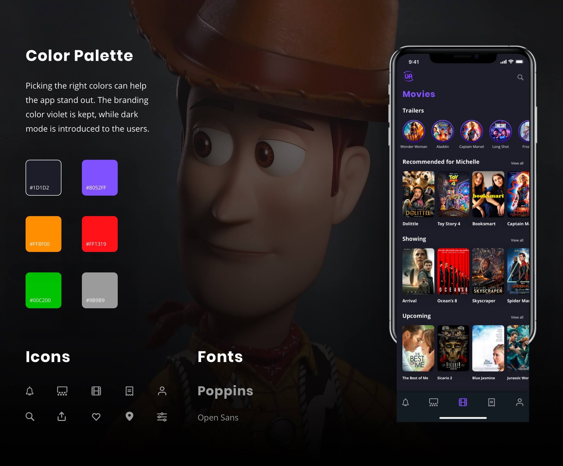Image resolution: width=563 pixels, height=466 pixels.
Task: Open the Toy Story 4 poster
Action: [453, 194]
